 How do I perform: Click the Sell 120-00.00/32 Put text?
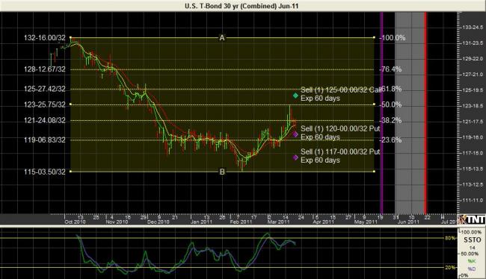click(x=340, y=128)
